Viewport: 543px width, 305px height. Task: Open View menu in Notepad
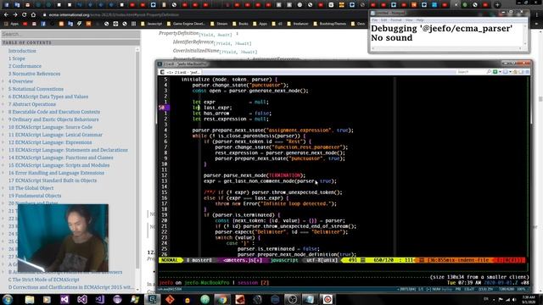click(409, 20)
